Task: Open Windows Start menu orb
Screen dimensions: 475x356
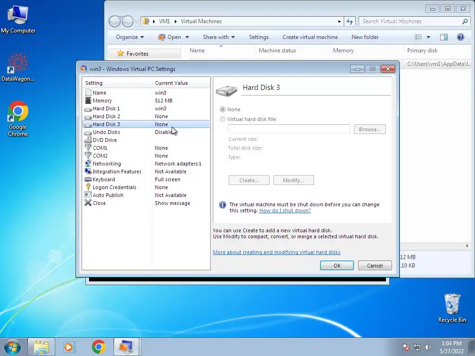Action: tap(13, 347)
